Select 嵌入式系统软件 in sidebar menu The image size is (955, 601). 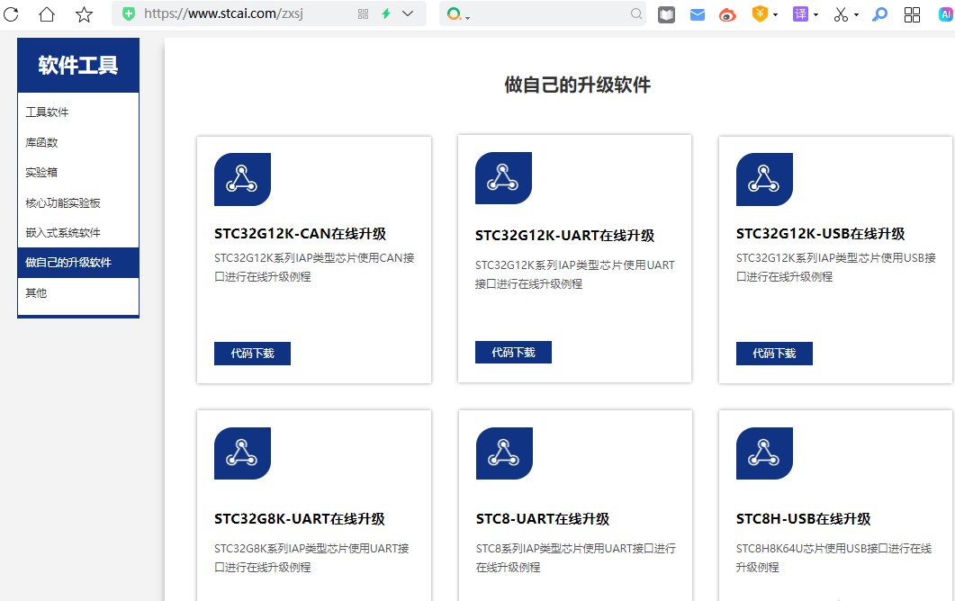(78, 233)
